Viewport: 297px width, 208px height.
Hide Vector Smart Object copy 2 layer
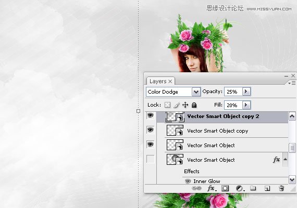pos(151,115)
